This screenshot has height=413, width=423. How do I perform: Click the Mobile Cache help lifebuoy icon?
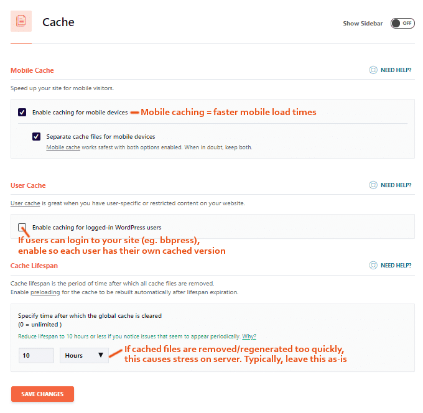click(x=373, y=70)
